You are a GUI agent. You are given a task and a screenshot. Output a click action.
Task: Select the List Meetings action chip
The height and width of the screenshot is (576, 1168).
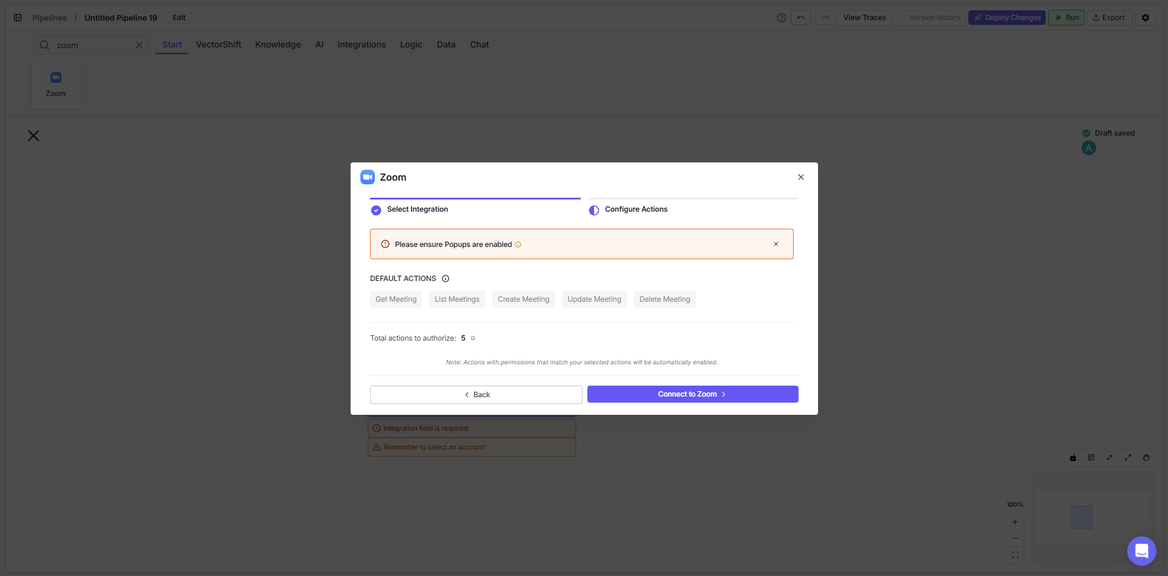tap(457, 299)
